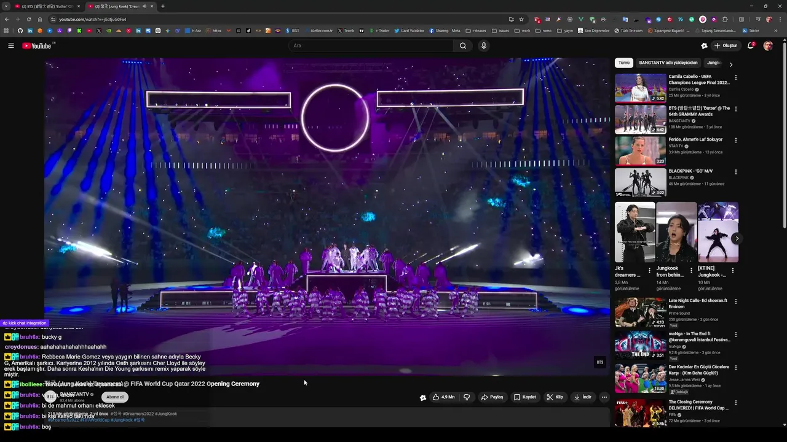Play the Camila Cabello UEFA thumbnail
The width and height of the screenshot is (787, 442).
(x=640, y=88)
